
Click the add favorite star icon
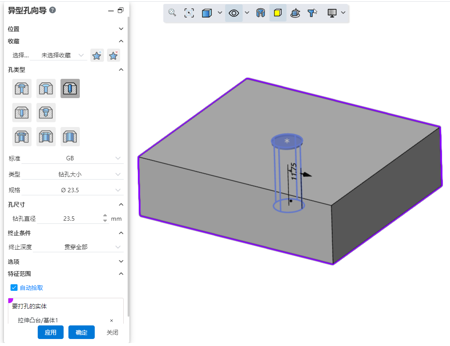[x=97, y=56]
